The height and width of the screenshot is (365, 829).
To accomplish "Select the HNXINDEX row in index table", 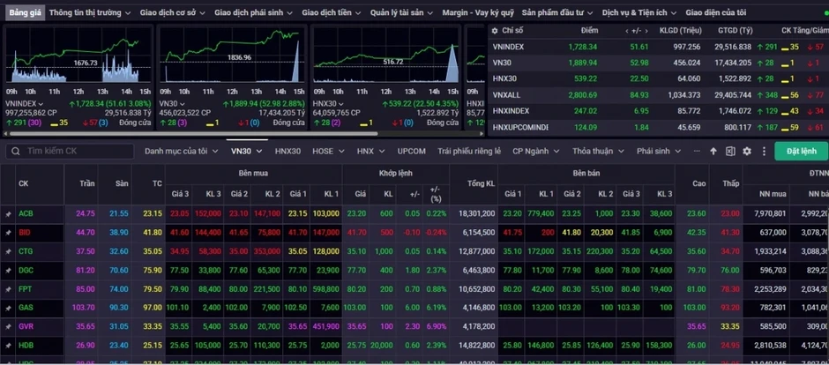I will point(658,111).
